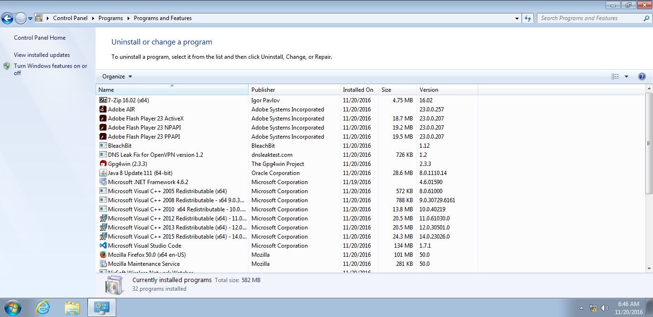The width and height of the screenshot is (653, 317).
Task: Click Programs in the breadcrumb path
Action: tap(110, 18)
